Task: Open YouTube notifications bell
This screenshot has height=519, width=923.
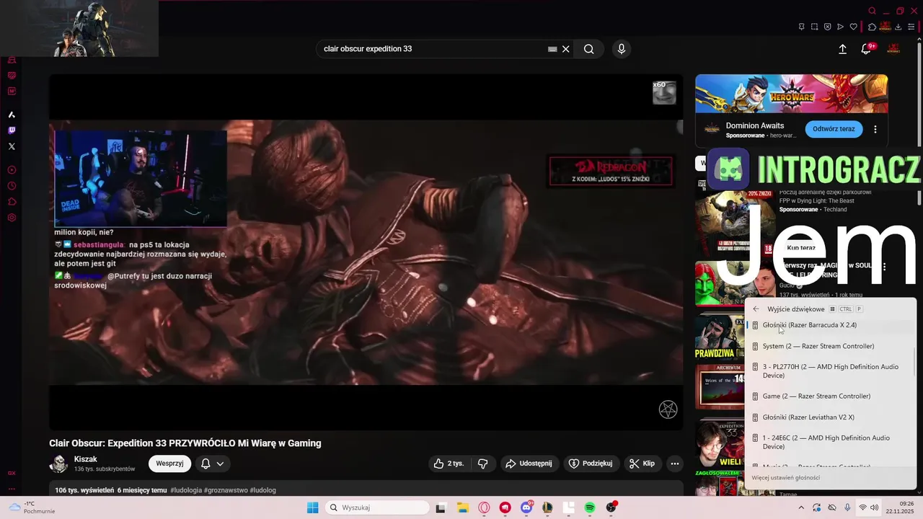Action: click(866, 49)
